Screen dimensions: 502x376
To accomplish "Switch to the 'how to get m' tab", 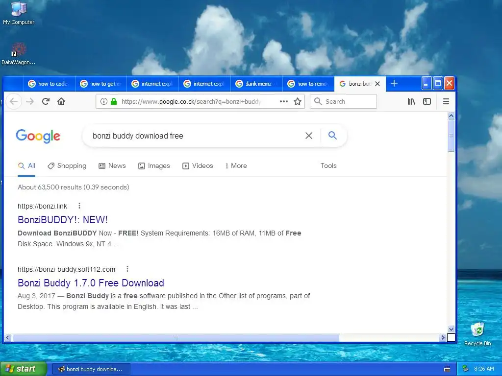I will click(x=101, y=84).
